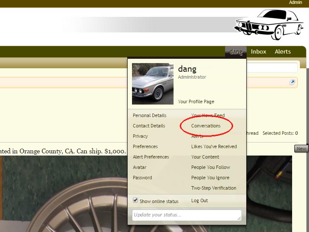The height and width of the screenshot is (232, 309).
Task: Open Your News Feed
Action: coord(208,115)
